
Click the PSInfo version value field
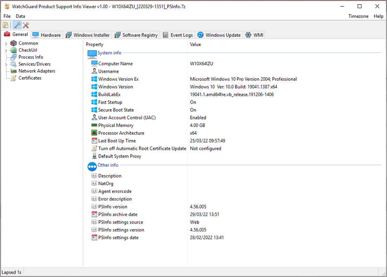point(198,206)
